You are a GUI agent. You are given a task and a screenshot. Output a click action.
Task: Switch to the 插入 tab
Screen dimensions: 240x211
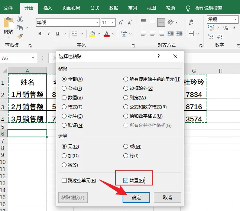point(48,8)
